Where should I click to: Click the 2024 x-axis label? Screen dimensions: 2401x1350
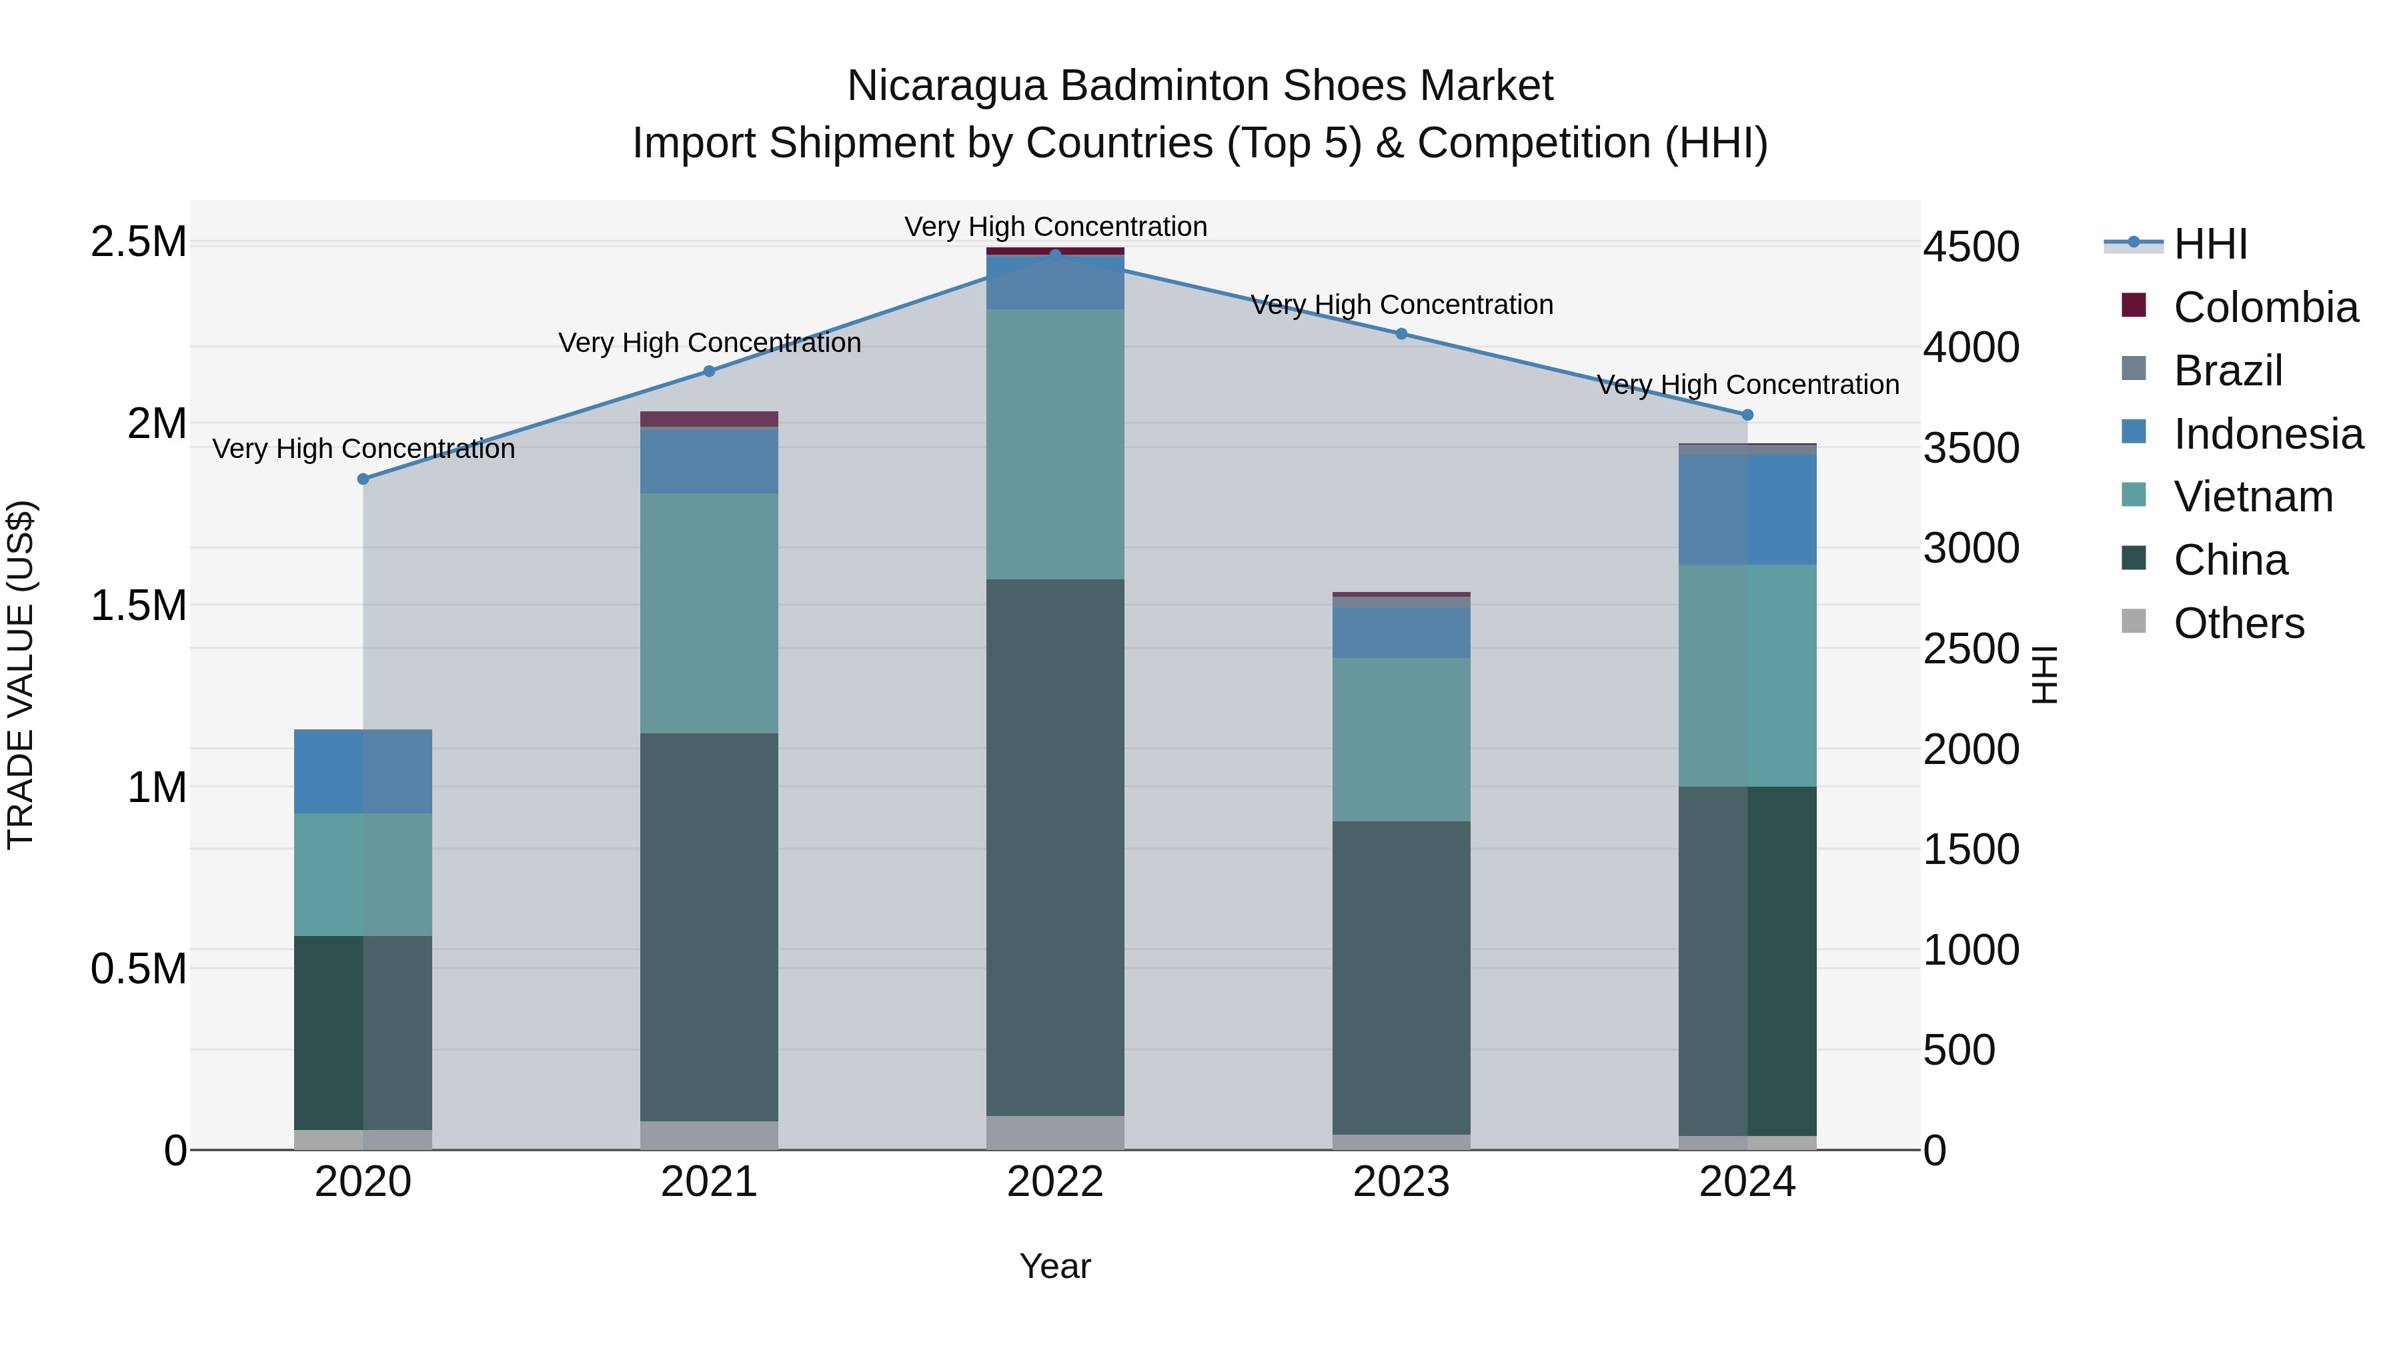tap(1747, 1182)
